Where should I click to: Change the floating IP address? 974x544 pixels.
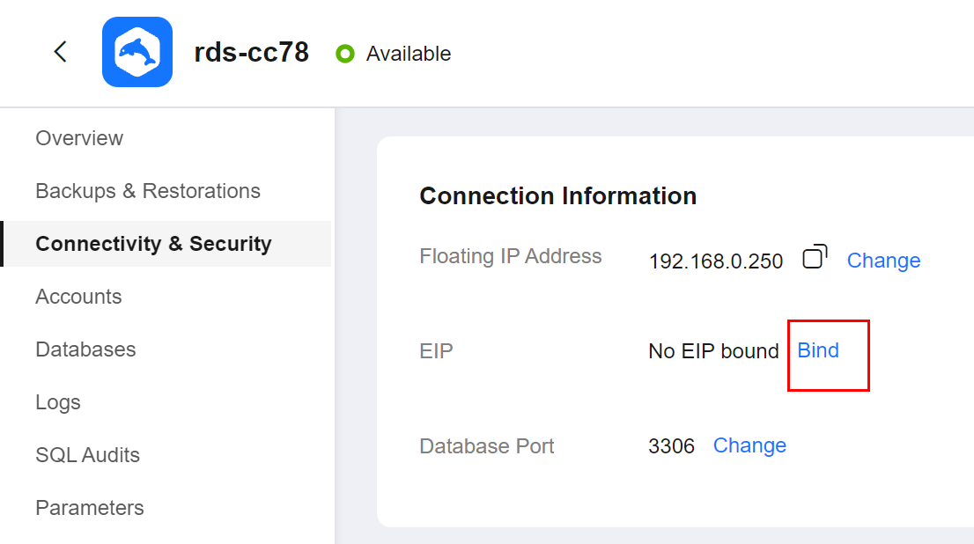(x=883, y=261)
